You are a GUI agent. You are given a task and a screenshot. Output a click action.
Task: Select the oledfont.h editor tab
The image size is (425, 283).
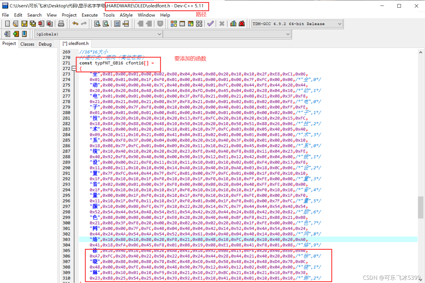(76, 44)
